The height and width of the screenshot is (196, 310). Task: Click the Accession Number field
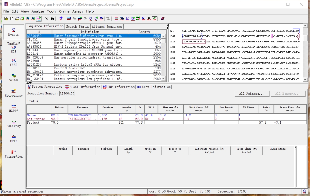point(67,94)
